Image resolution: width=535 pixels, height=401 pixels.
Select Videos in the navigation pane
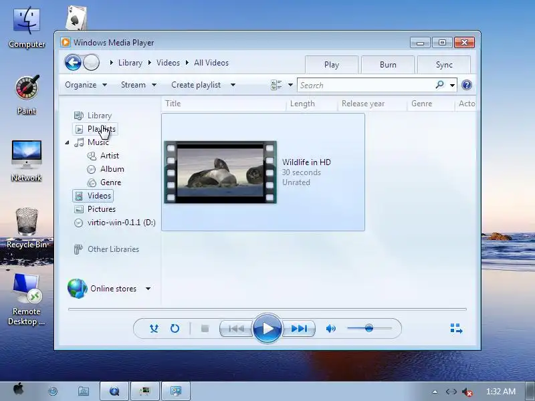93,196
